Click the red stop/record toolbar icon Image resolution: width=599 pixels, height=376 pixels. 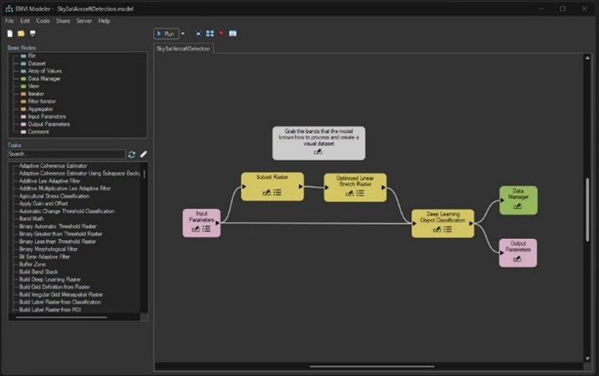pyautogui.click(x=221, y=33)
